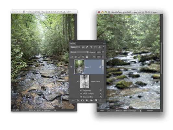Open status bar menu arrow in NorthGeorgia-002.psd window
Screen dimensions: 173x130
tap(55, 110)
